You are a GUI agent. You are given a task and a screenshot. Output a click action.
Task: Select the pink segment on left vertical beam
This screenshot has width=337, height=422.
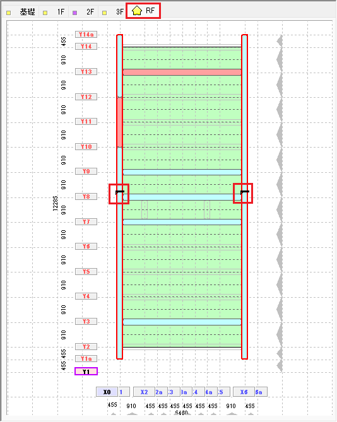click(x=120, y=122)
